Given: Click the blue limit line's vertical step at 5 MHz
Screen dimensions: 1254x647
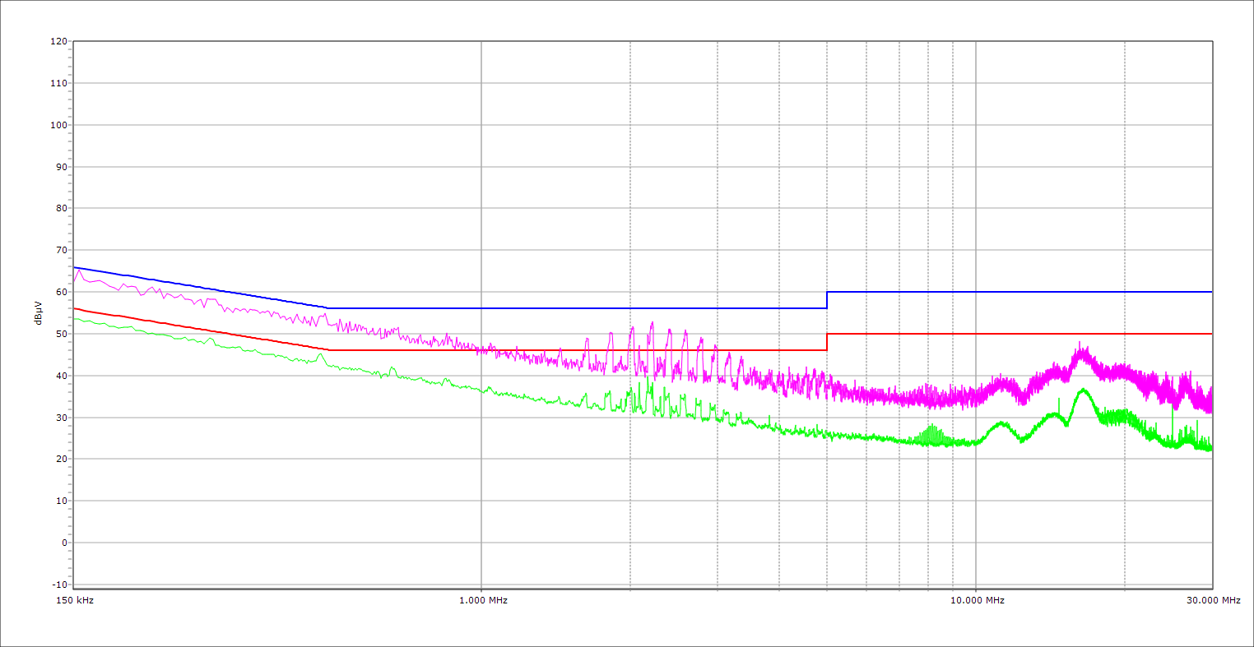Looking at the screenshot, I should coord(827,300).
